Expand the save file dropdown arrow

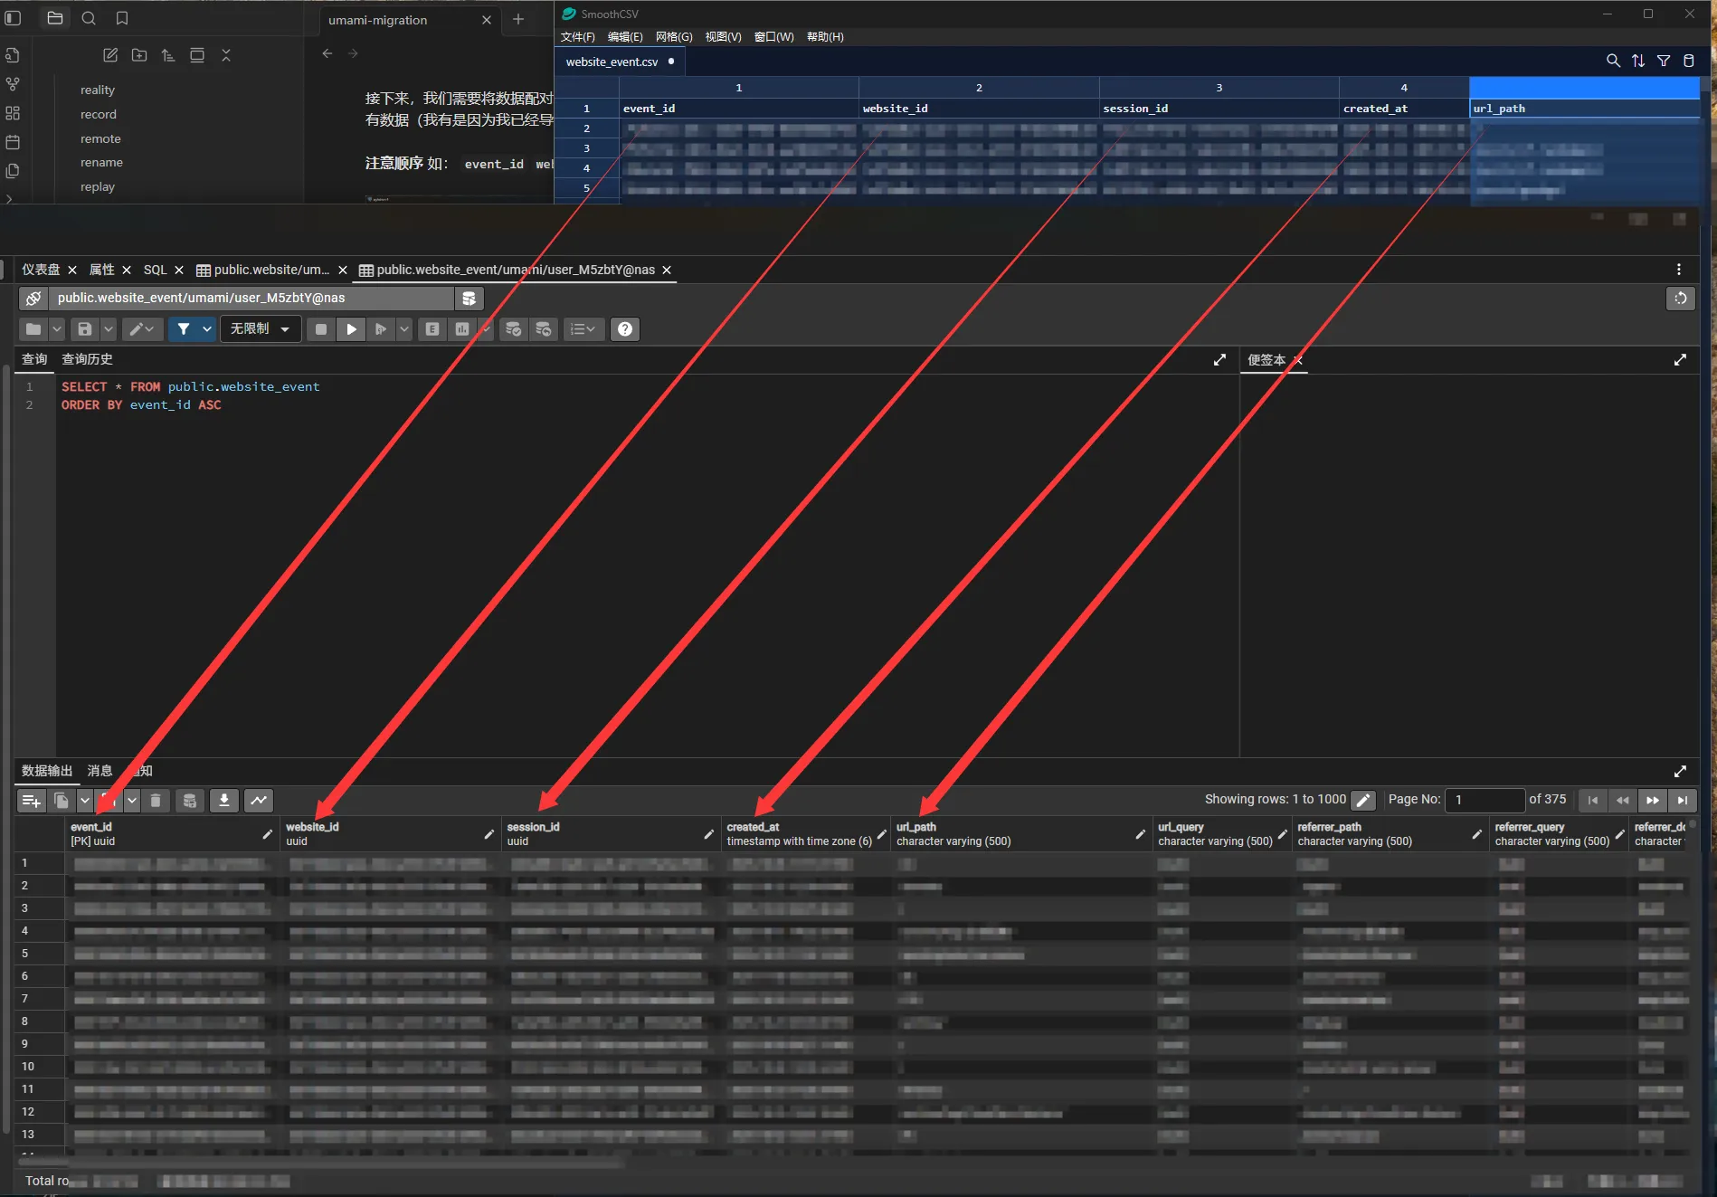[109, 329]
